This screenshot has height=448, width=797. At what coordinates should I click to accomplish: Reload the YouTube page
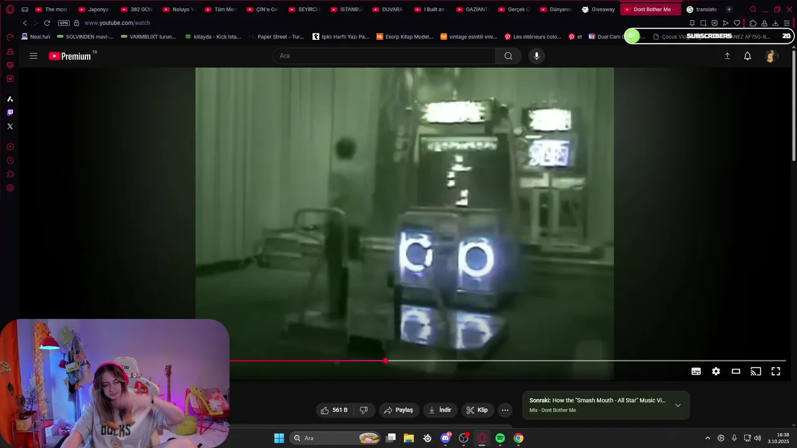click(x=47, y=23)
